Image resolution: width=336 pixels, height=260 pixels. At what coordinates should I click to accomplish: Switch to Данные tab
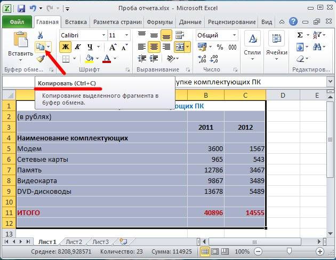(x=190, y=22)
